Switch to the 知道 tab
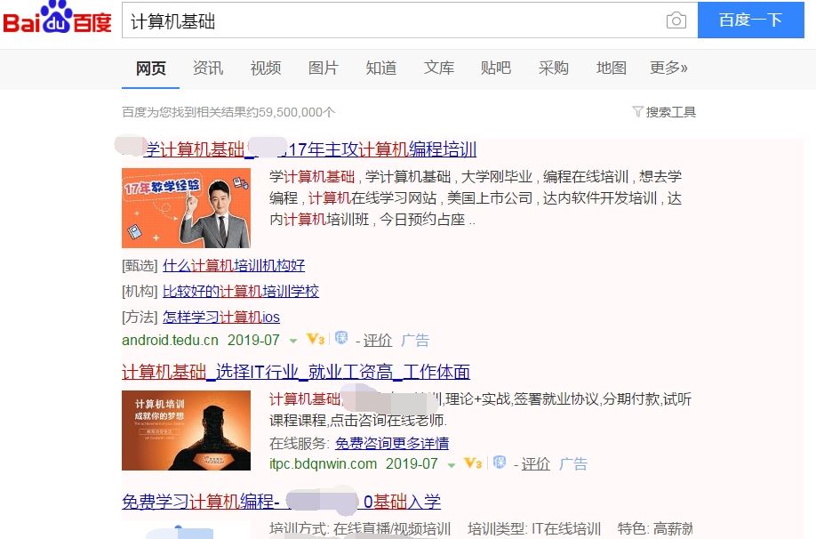This screenshot has width=816, height=539. (x=381, y=68)
